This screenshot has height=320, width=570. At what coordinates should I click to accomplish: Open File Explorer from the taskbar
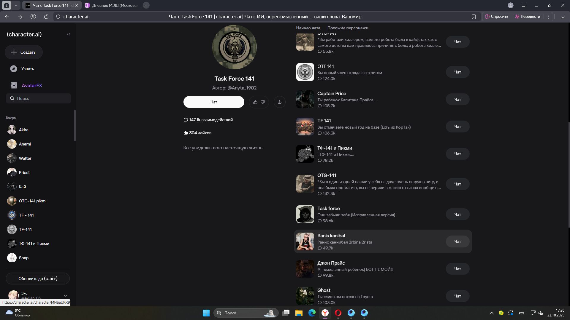(299, 313)
